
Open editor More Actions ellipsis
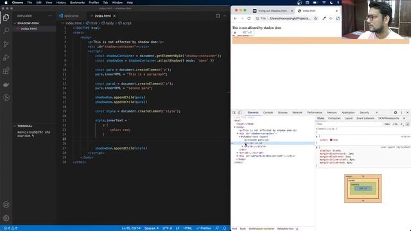coord(225,15)
